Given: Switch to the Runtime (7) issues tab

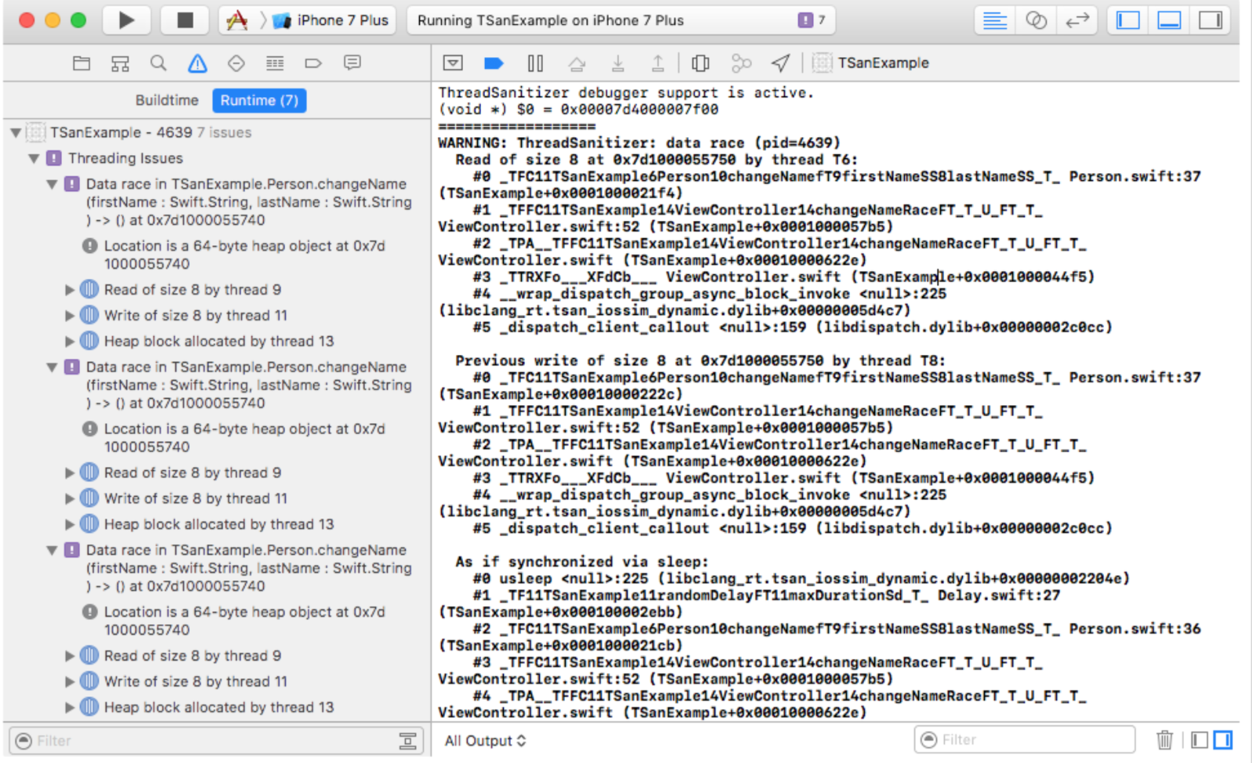Looking at the screenshot, I should click(259, 100).
